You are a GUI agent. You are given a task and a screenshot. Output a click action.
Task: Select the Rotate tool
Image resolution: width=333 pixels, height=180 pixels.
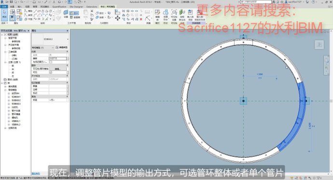(x=127, y=15)
